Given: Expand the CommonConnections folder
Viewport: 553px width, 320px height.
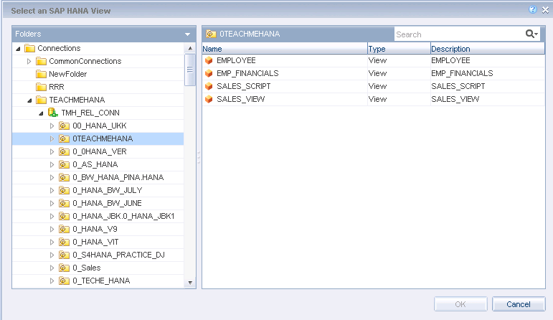Looking at the screenshot, I should [x=29, y=62].
